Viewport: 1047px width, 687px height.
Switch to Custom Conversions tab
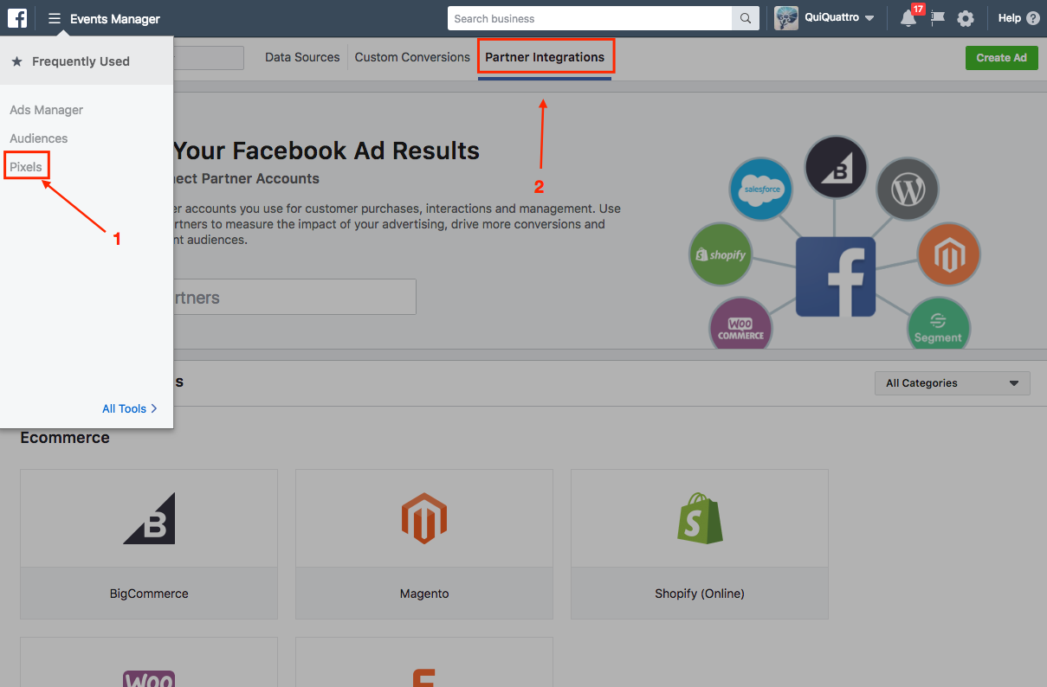coord(412,57)
